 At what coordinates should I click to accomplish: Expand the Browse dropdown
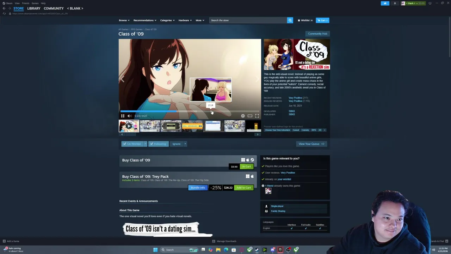coord(124,20)
